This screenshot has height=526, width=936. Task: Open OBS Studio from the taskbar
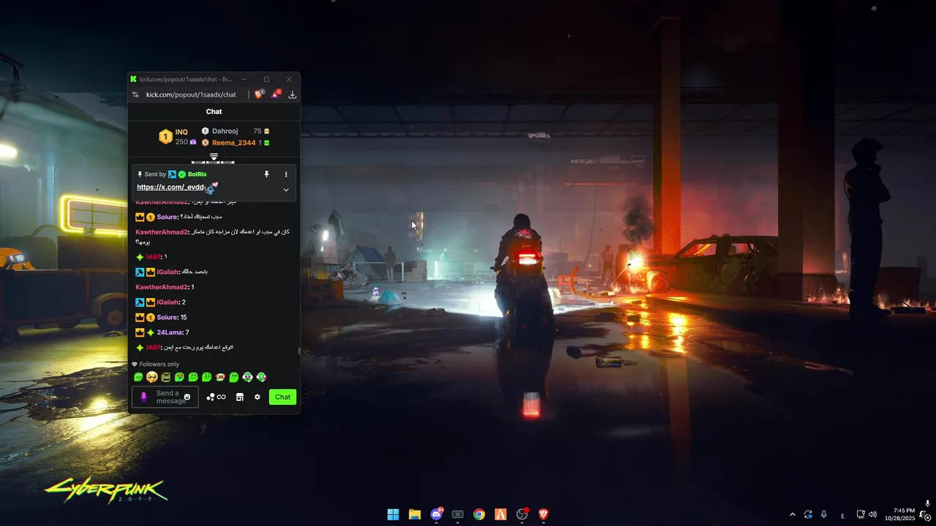tap(522, 514)
